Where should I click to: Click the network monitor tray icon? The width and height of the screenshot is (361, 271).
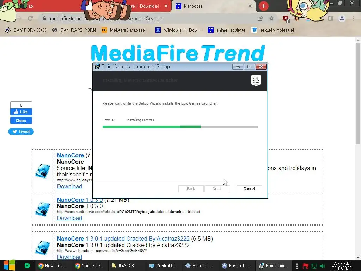[314, 266]
